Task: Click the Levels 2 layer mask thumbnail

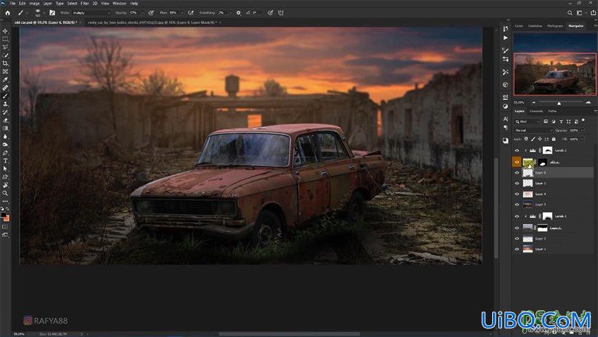Action: pyautogui.click(x=547, y=150)
